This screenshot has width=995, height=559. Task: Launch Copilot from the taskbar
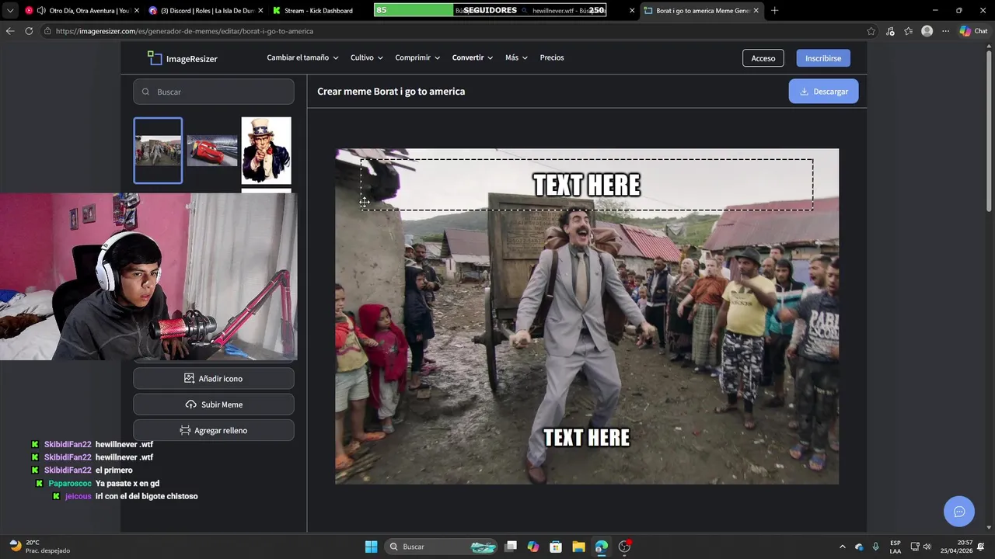click(x=533, y=547)
